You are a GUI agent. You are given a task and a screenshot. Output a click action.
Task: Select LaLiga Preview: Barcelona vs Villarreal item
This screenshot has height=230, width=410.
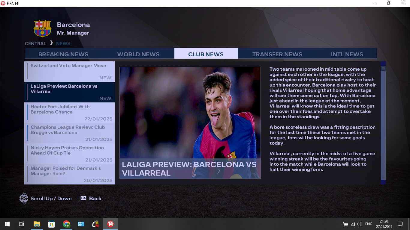70,92
